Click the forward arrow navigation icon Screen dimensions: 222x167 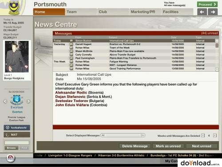tap(213, 12)
